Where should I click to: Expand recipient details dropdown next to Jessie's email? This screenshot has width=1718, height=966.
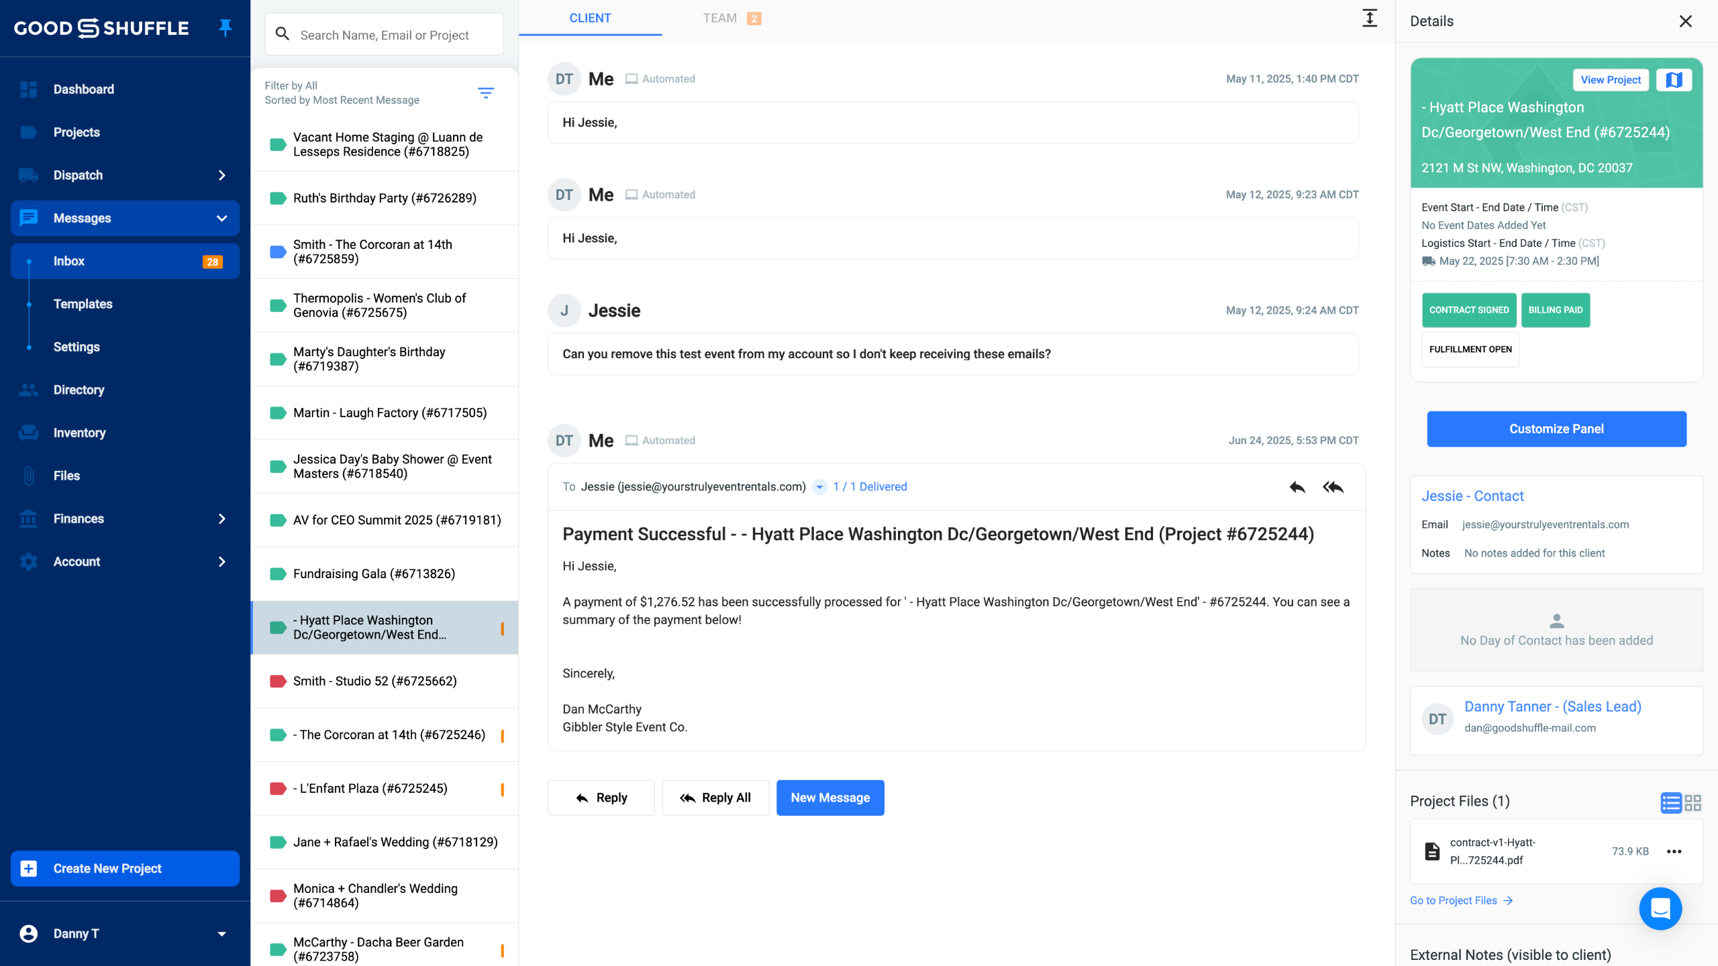(x=819, y=487)
